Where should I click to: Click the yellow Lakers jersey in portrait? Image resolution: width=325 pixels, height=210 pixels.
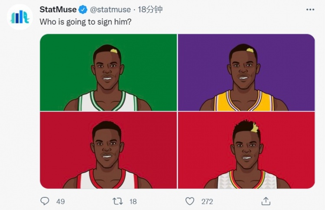pos(244,101)
